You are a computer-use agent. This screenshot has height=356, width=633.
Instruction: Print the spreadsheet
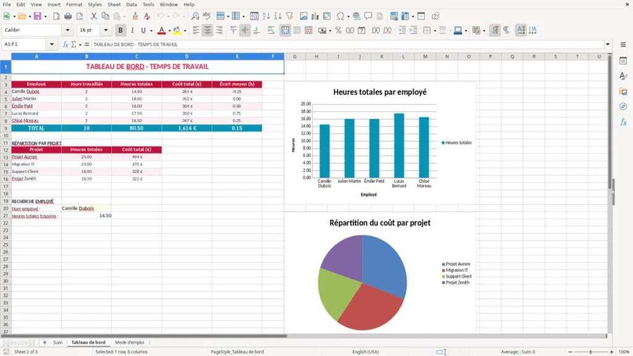(68, 16)
